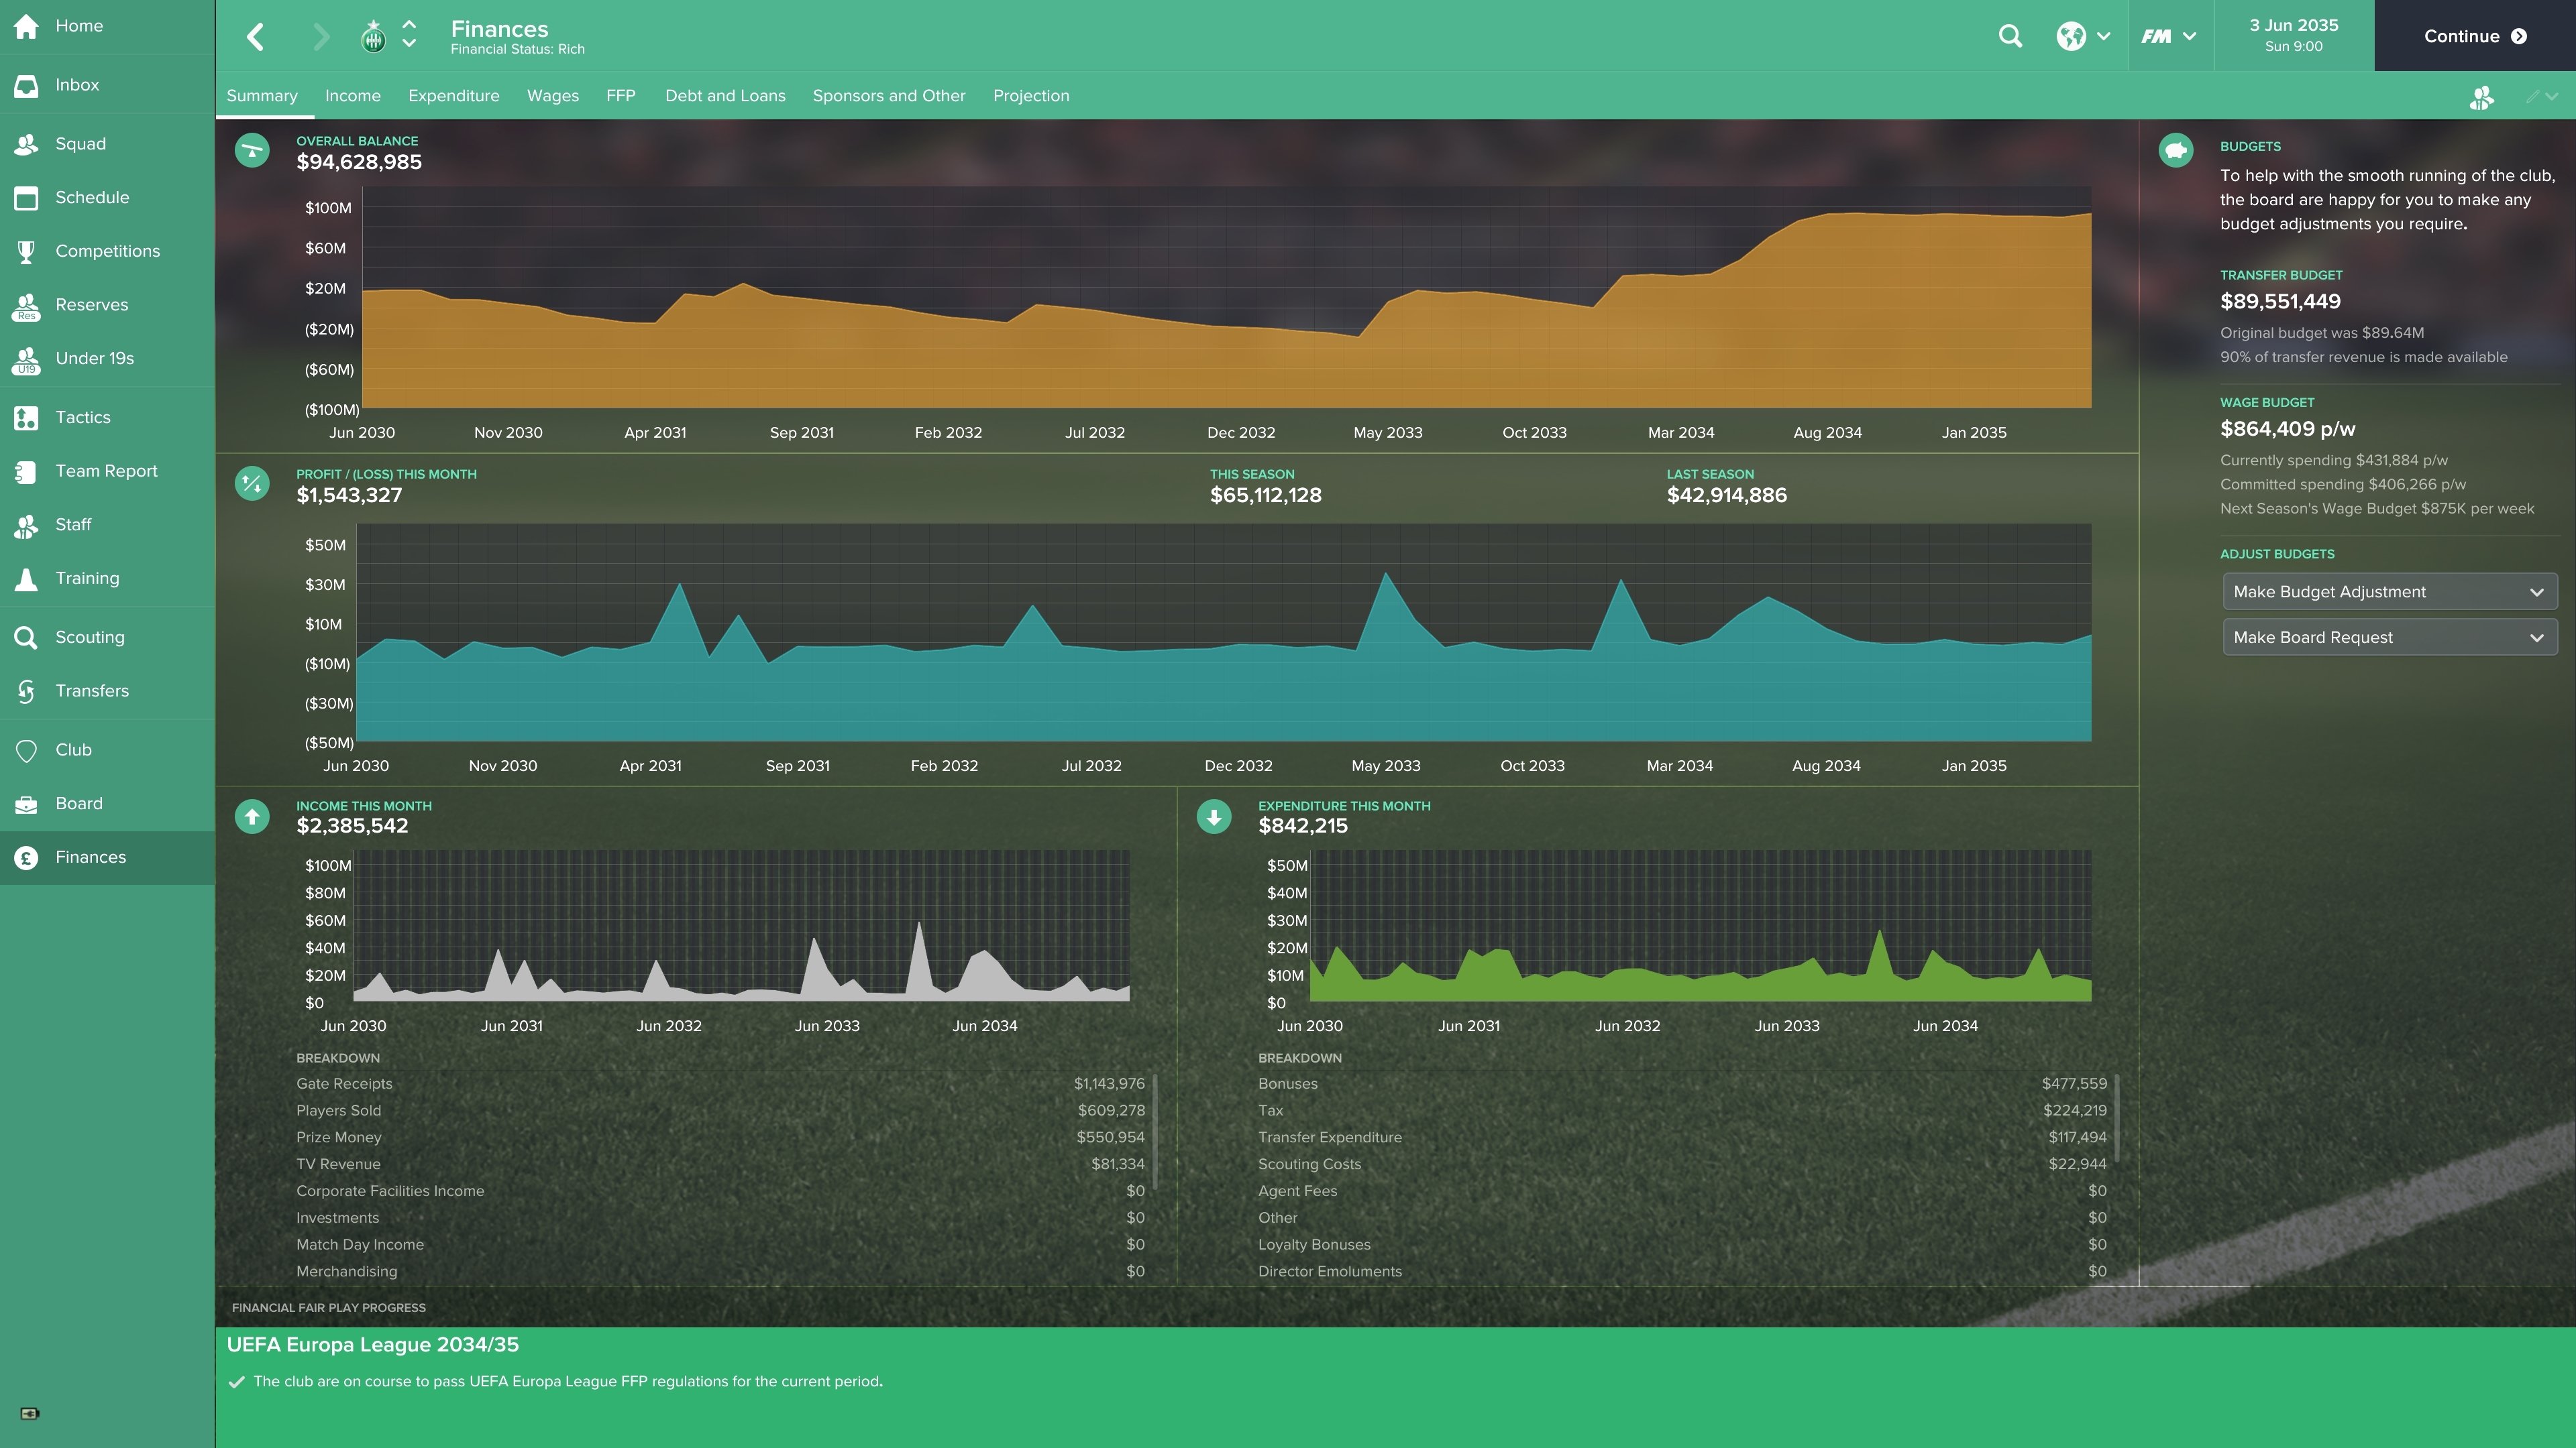Screen dimensions: 2576x1448
Task: Click the Transfers sidebar label
Action: pyautogui.click(x=92, y=692)
